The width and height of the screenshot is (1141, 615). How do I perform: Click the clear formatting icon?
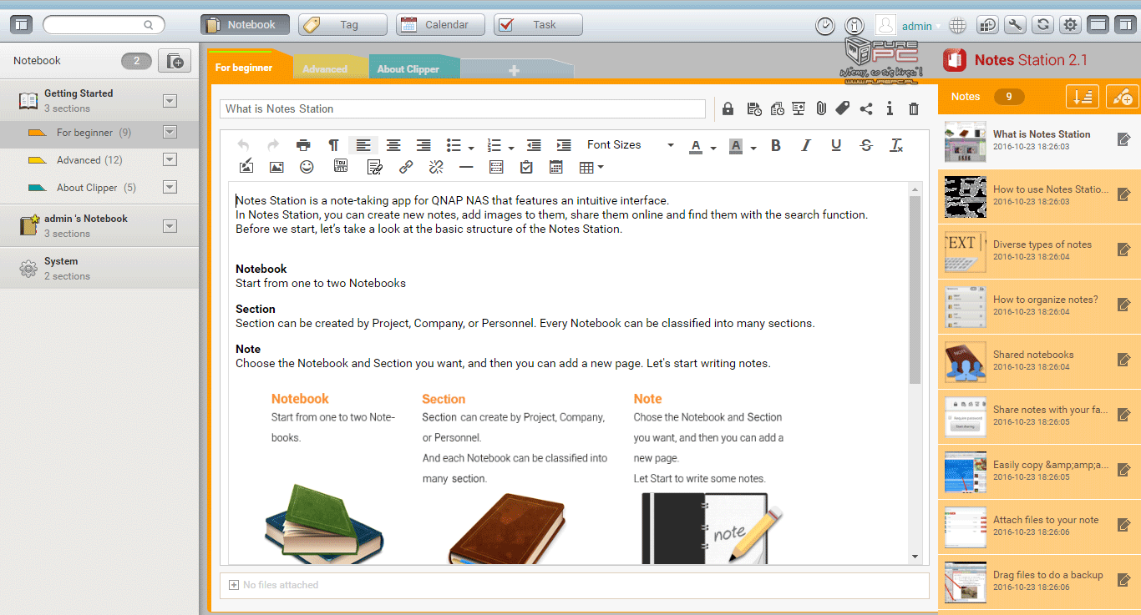pos(896,145)
